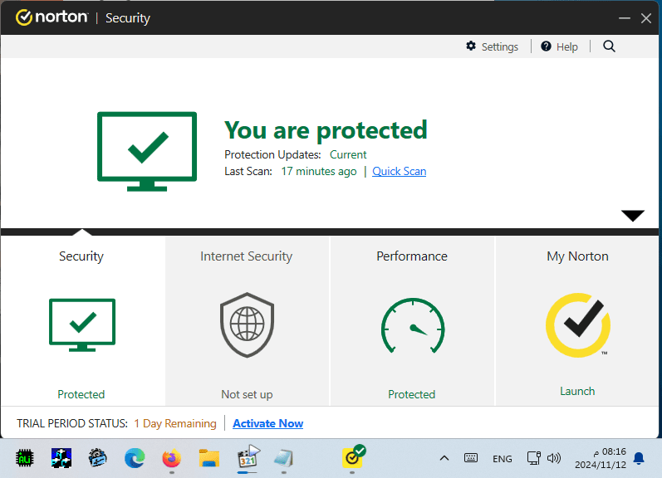
Task: Open Media Player Classic 321 taskbar icon
Action: click(248, 456)
